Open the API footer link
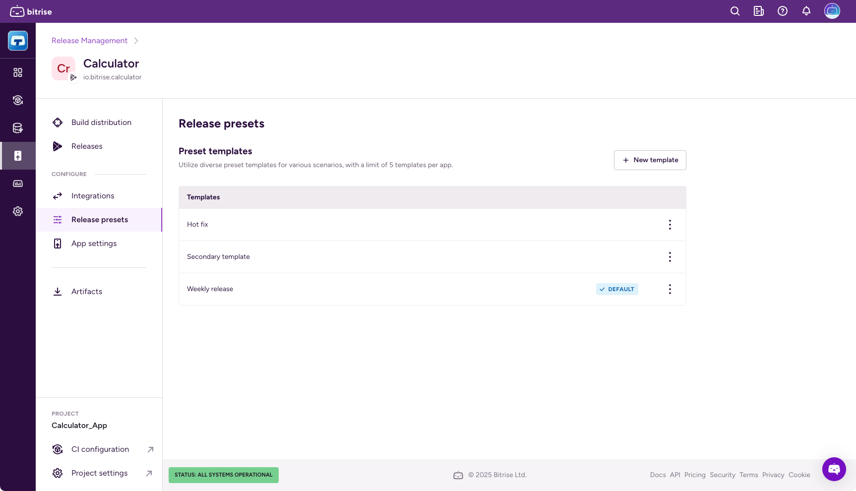The width and height of the screenshot is (856, 491). click(x=675, y=475)
